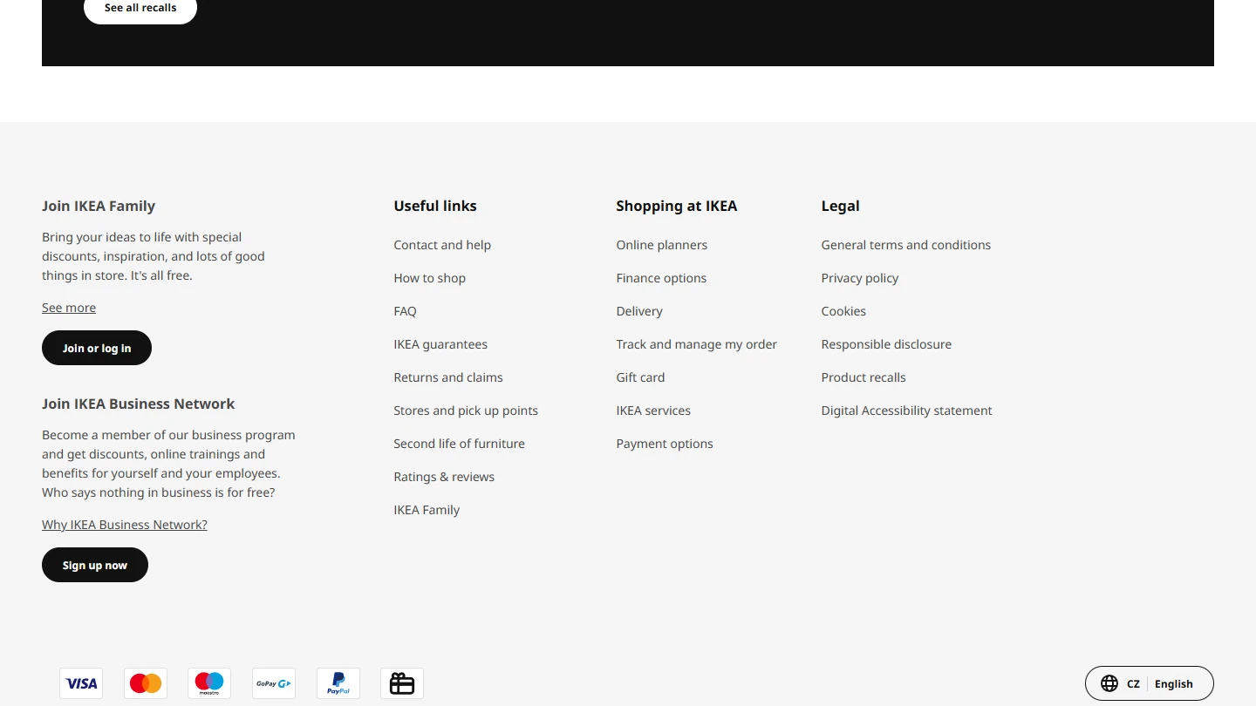Screen dimensions: 1256x706
Task: Click the GoPay payment icon
Action: pyautogui.click(x=274, y=683)
